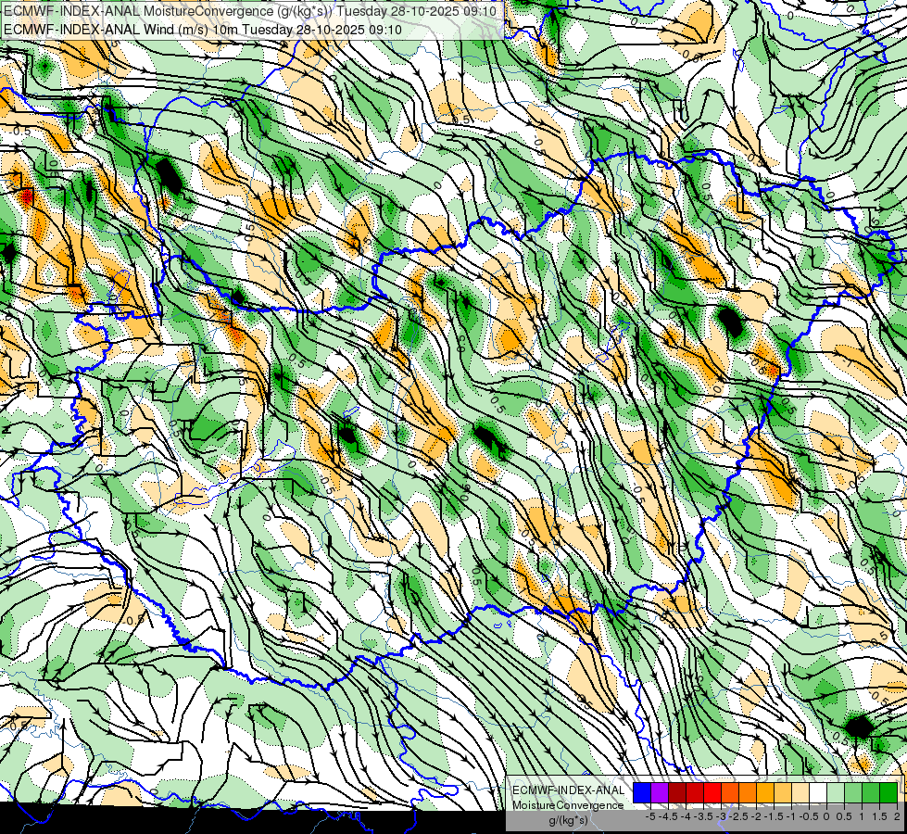
Task: Click the '-5' value on the legend scale
Action: (650, 816)
